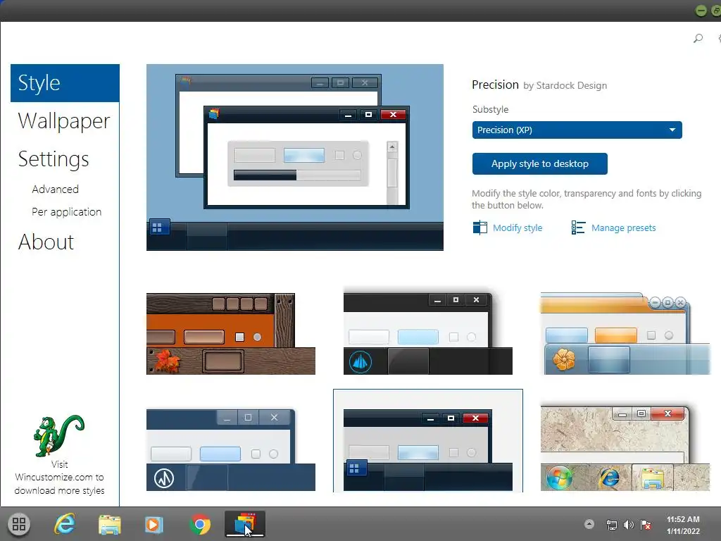
Task: Select the wooden autumn leaf style thumbnail
Action: pyautogui.click(x=231, y=334)
